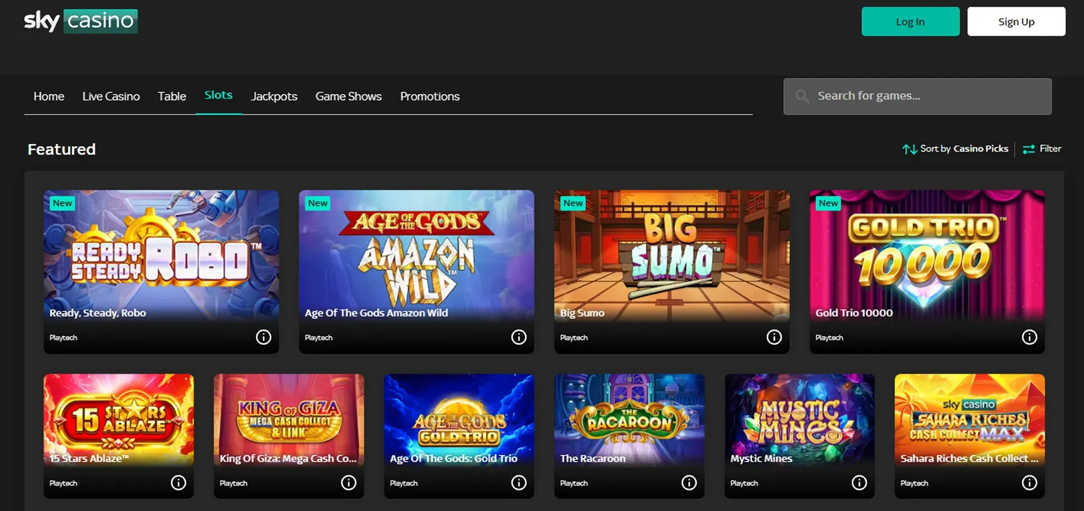Open info for Ready, Steady, Robo
The image size is (1084, 511).
pyautogui.click(x=263, y=337)
